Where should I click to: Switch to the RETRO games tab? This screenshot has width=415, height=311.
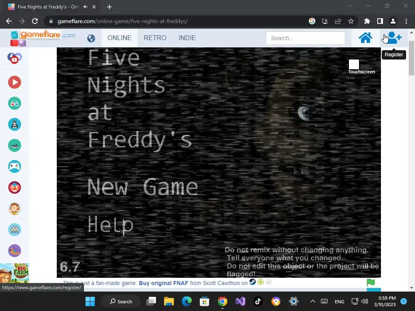pos(155,38)
